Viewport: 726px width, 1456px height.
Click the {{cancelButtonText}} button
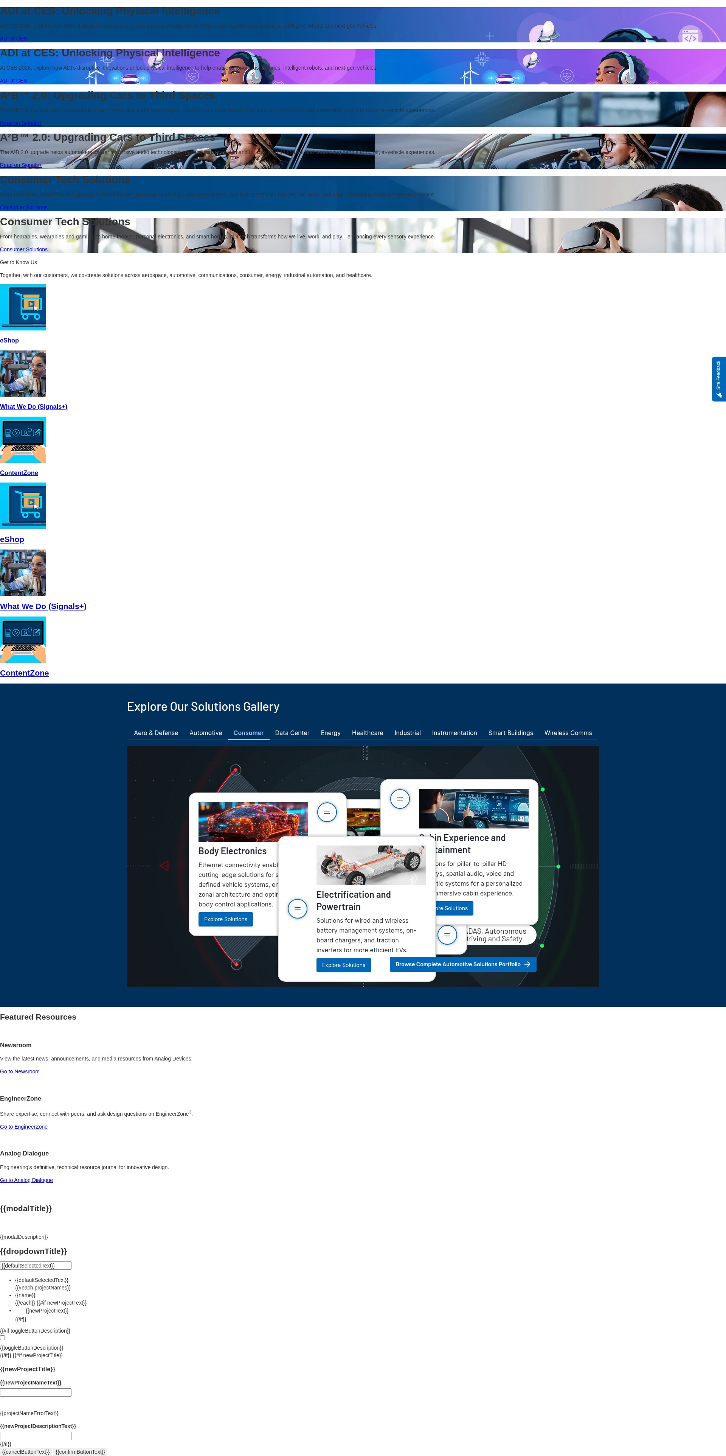coord(26,1451)
